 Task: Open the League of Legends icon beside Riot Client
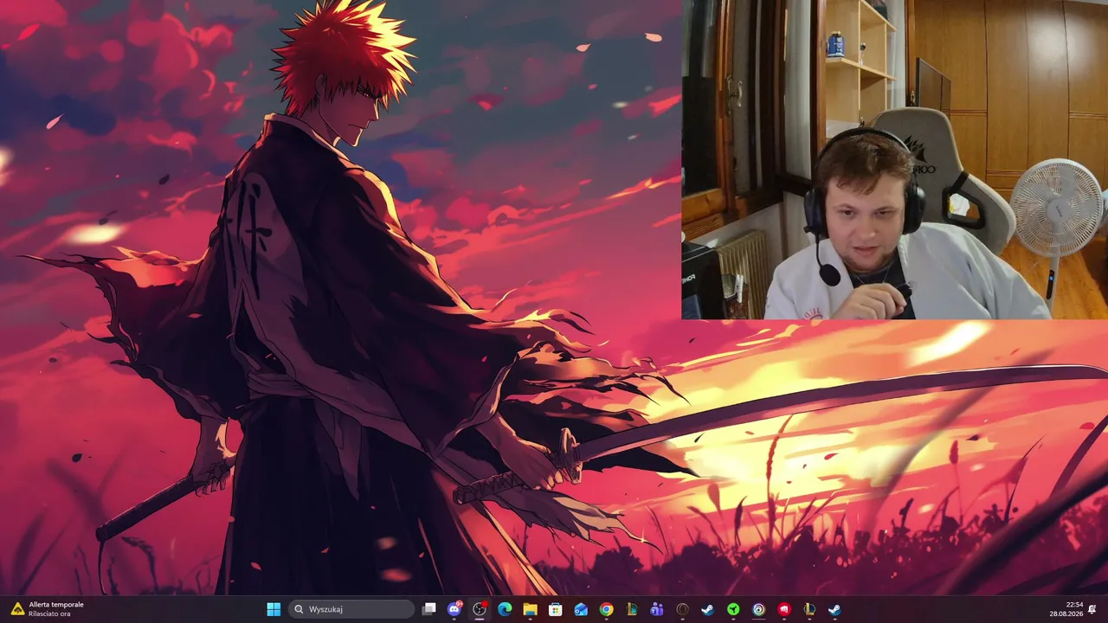[x=809, y=609]
